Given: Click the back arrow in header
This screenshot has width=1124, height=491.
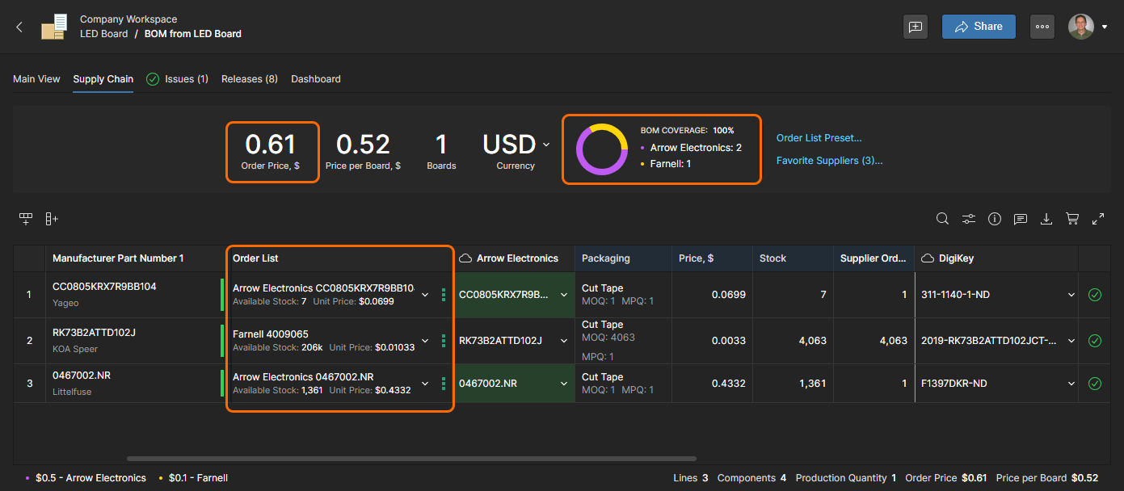Looking at the screenshot, I should pyautogui.click(x=19, y=27).
